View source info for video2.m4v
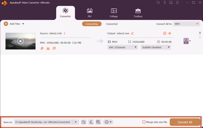The height and width of the screenshot is (128, 203). [65, 33]
